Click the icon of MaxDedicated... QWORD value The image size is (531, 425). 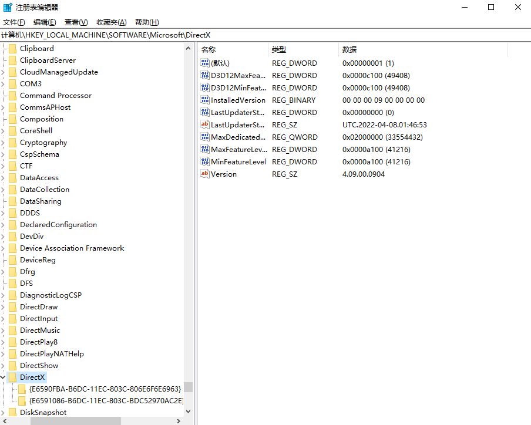pos(205,137)
